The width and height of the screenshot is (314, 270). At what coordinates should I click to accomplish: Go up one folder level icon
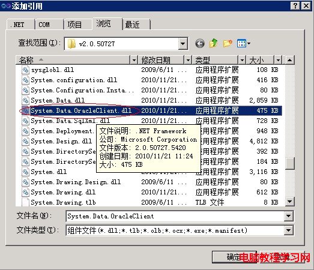(214, 43)
